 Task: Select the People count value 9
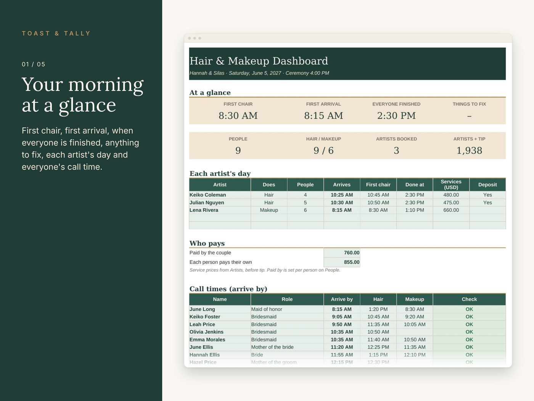[238, 150]
